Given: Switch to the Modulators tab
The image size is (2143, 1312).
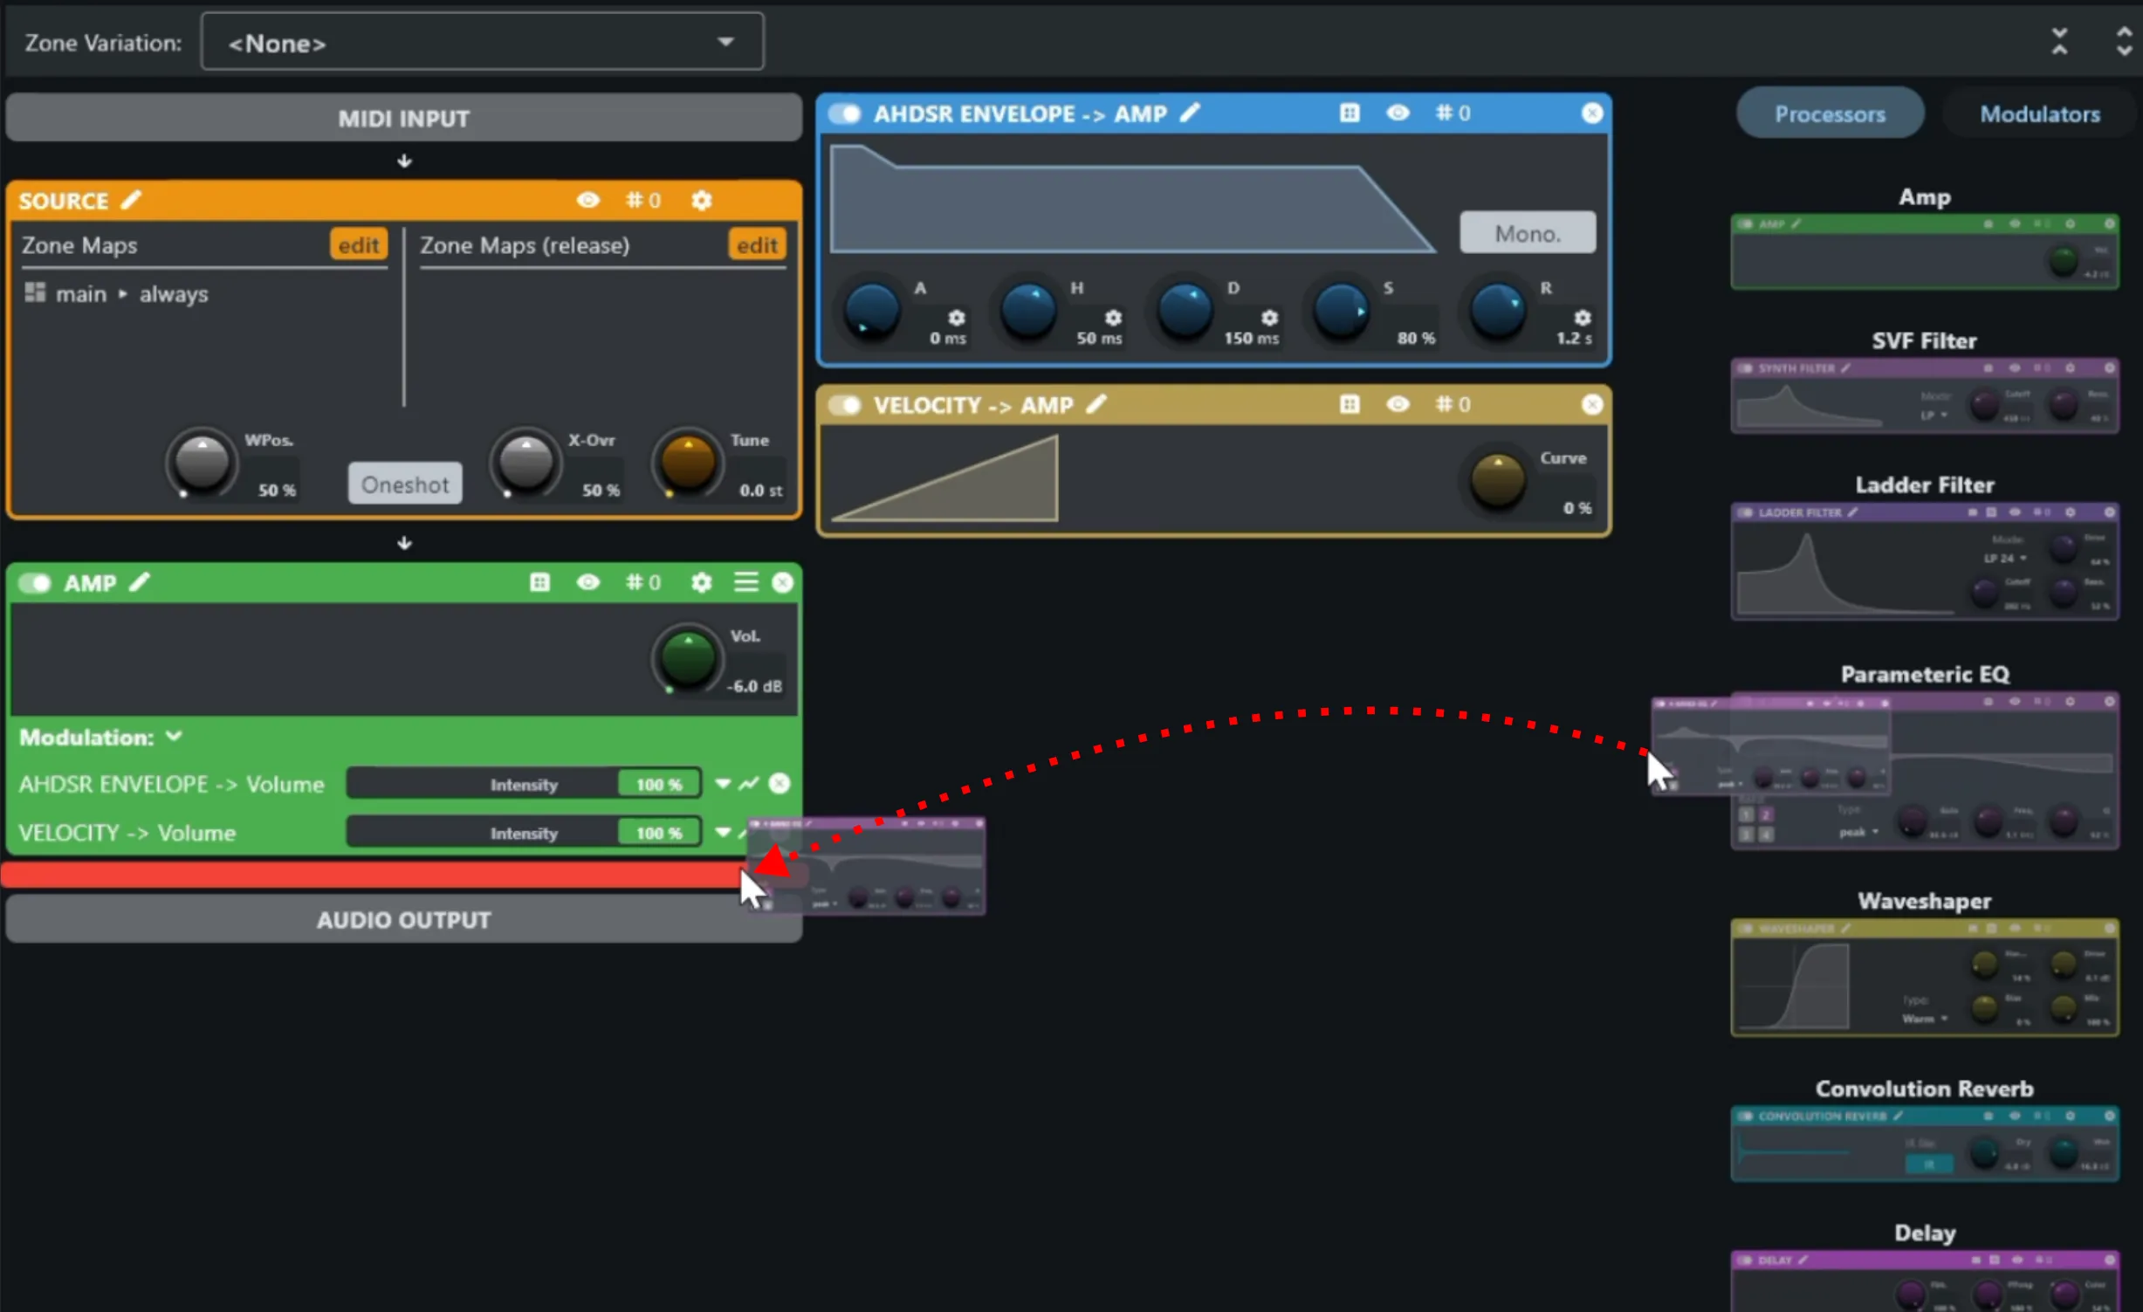Looking at the screenshot, I should click(x=2039, y=113).
